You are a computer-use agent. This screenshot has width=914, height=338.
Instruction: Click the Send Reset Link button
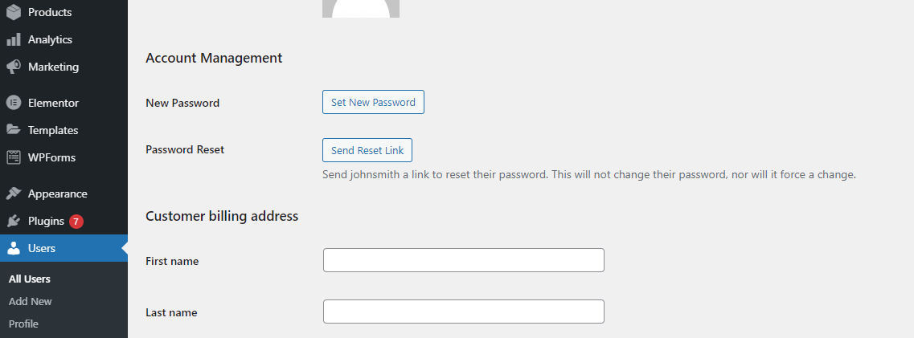[367, 150]
